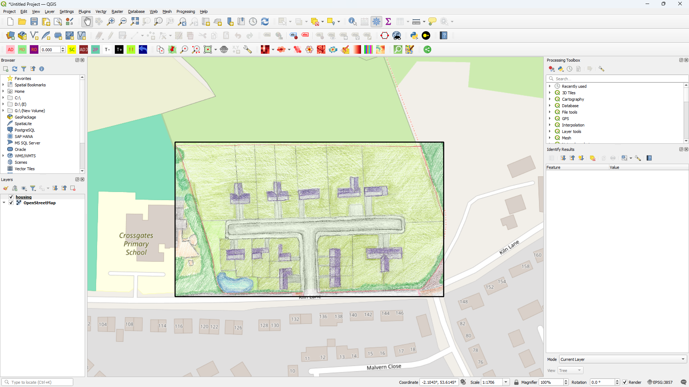Click Filter Legend icon in Layers panel
The image size is (689, 387).
(33, 188)
